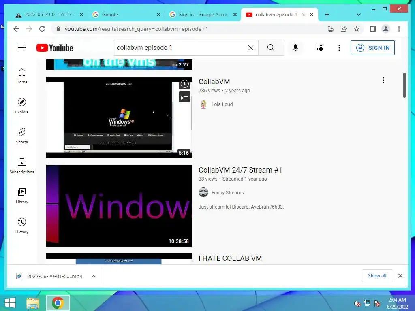Share this page from address bar
This screenshot has width=415, height=311.
tap(344, 29)
